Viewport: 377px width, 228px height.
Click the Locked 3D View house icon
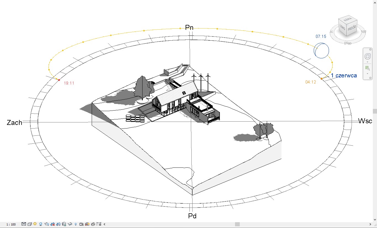64,224
